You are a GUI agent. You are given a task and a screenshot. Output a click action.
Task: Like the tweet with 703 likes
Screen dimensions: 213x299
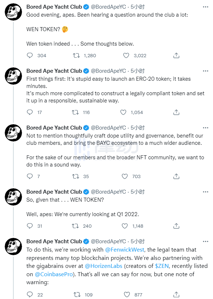coord(125,176)
